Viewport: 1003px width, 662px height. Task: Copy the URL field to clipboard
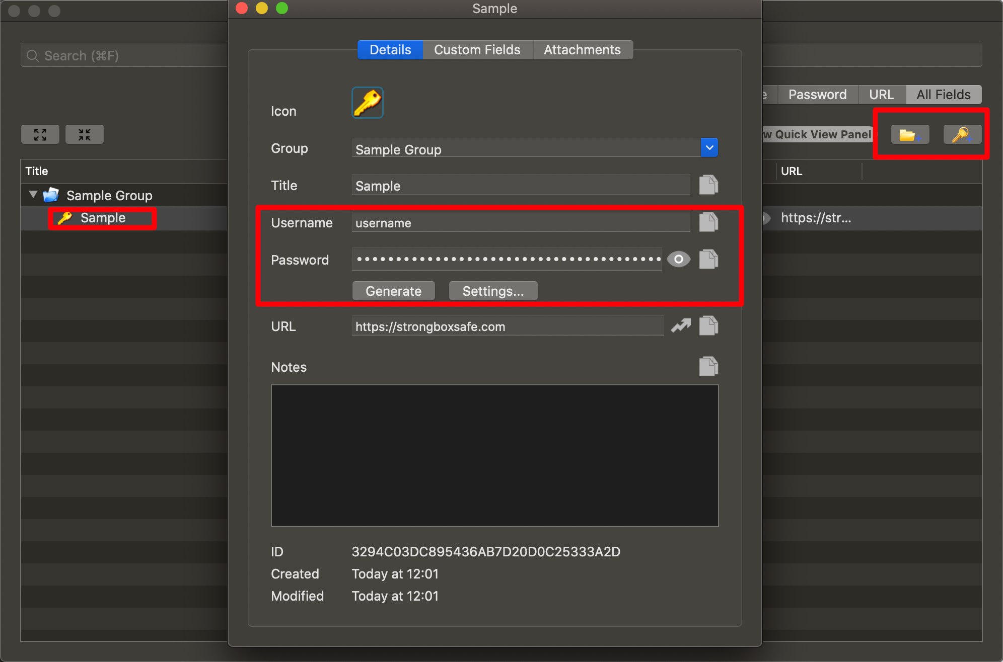(708, 326)
